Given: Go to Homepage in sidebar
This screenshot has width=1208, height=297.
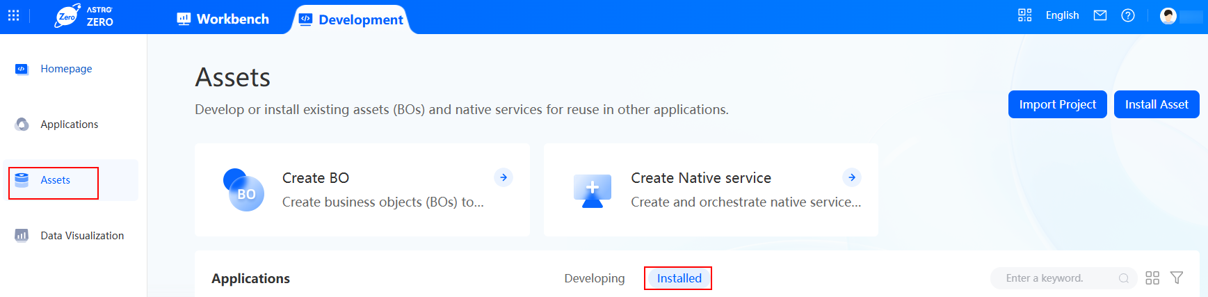Looking at the screenshot, I should click(66, 69).
